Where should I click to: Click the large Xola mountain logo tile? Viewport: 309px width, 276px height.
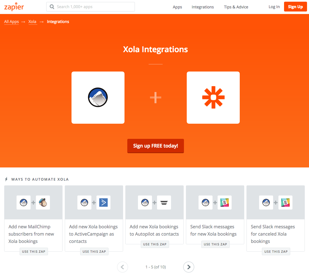pos(98,98)
